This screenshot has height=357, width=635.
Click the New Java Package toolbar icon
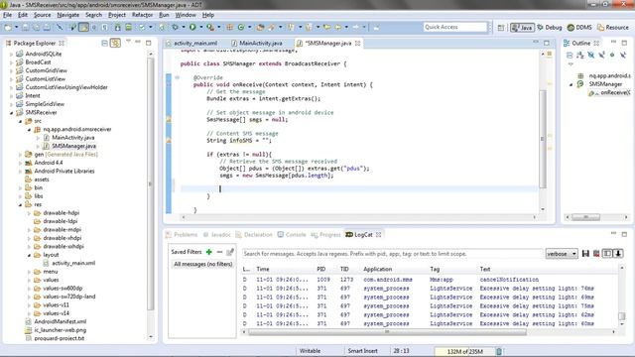click(x=229, y=27)
